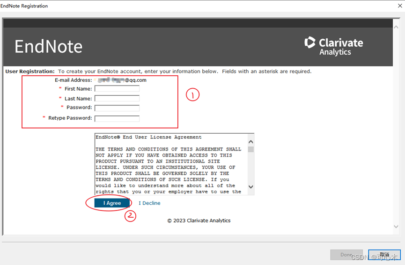
Task: Click the cancel button beside Done
Action: click(x=384, y=255)
